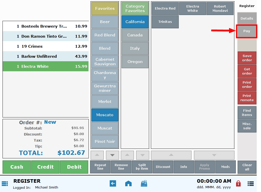The width and height of the screenshot is (261, 192).
Task: Select the Gewurztraminer department
Action: pos(105,88)
